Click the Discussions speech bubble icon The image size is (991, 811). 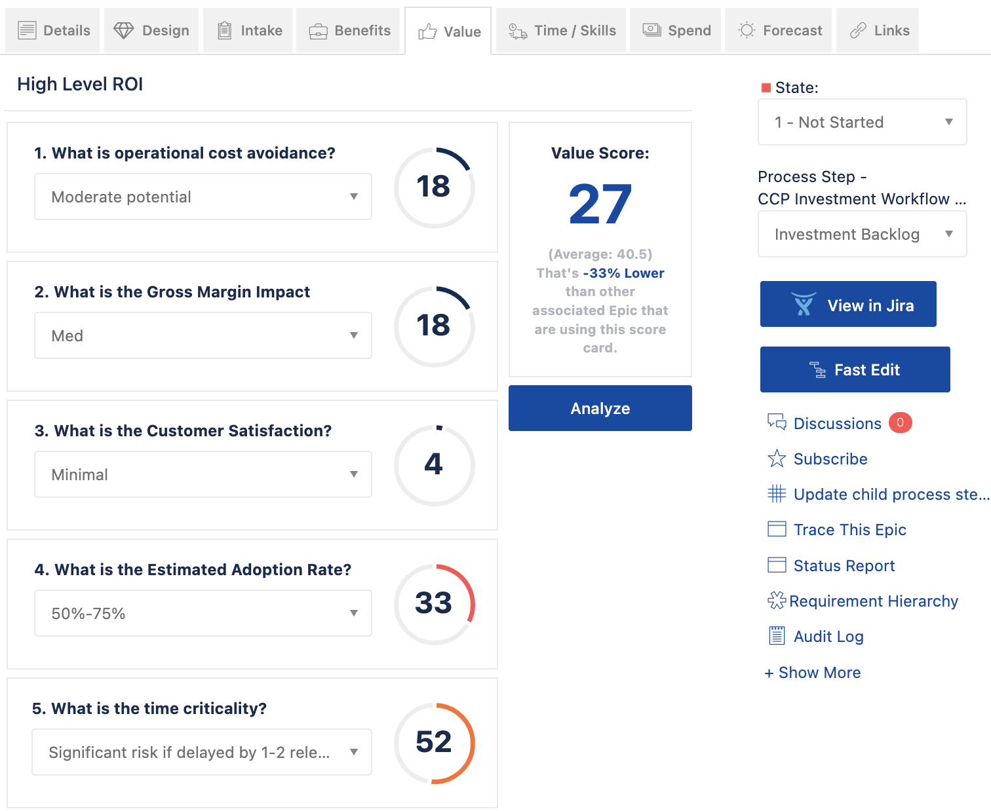click(777, 423)
